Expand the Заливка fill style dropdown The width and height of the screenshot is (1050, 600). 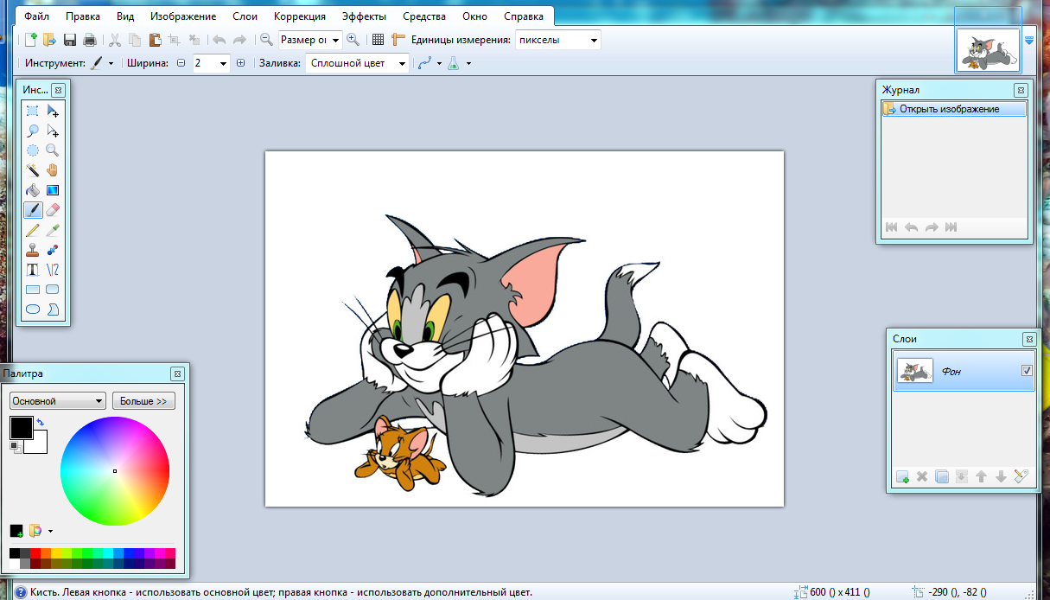pyautogui.click(x=357, y=63)
